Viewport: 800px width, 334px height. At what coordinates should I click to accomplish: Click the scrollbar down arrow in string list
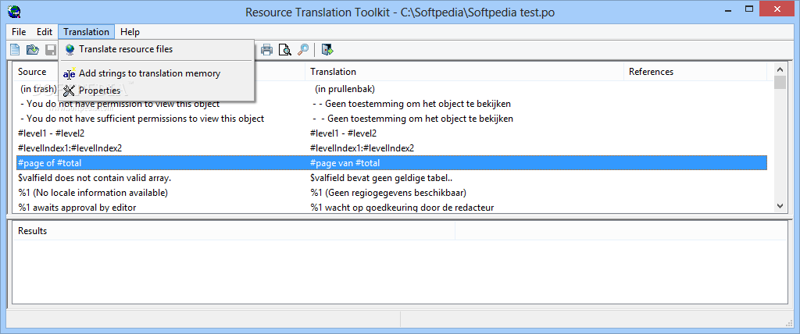pos(780,205)
